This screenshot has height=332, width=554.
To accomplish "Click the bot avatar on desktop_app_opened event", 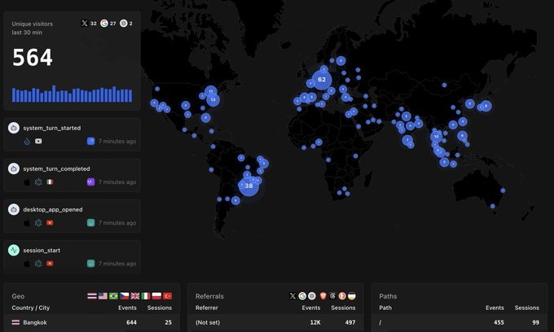I will [x=14, y=209].
